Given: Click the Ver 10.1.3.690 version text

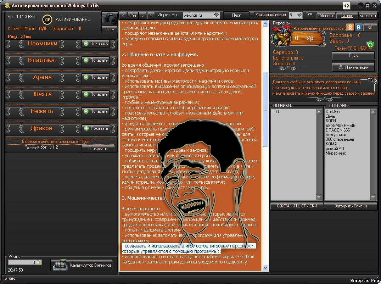Looking at the screenshot, I should point(21,17).
